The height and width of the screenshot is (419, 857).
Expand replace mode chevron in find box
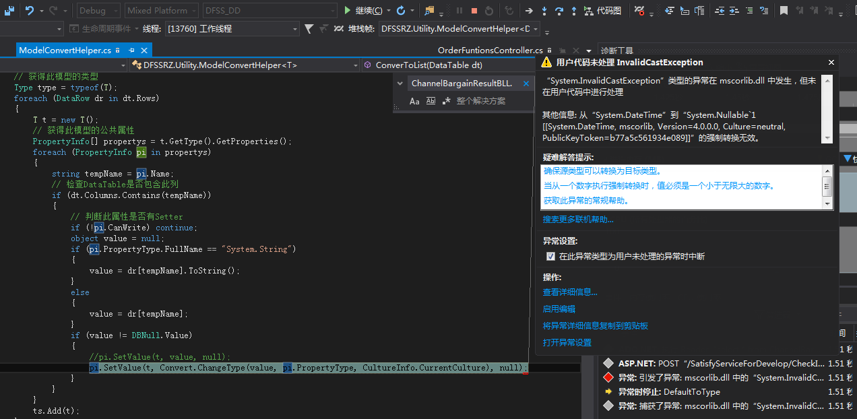pyautogui.click(x=400, y=84)
